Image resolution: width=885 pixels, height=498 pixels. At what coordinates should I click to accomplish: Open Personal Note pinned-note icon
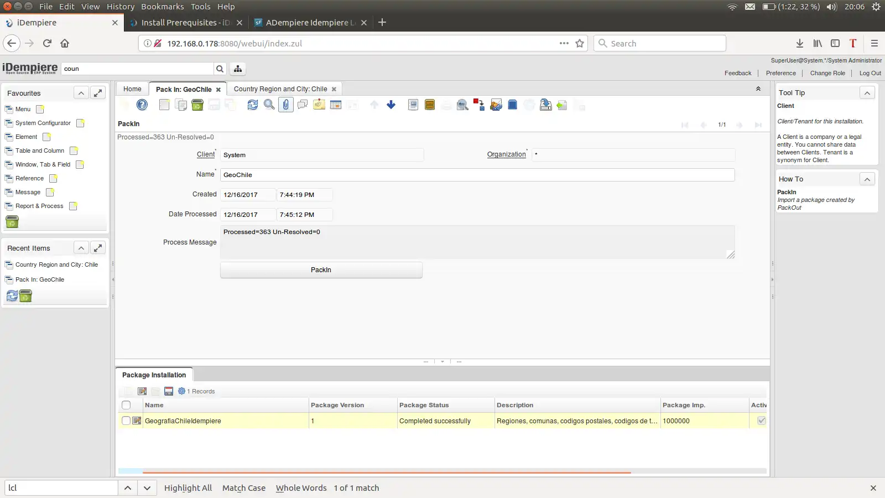[x=319, y=105]
